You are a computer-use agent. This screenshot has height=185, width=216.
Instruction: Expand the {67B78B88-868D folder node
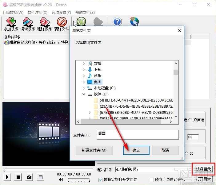(90, 113)
